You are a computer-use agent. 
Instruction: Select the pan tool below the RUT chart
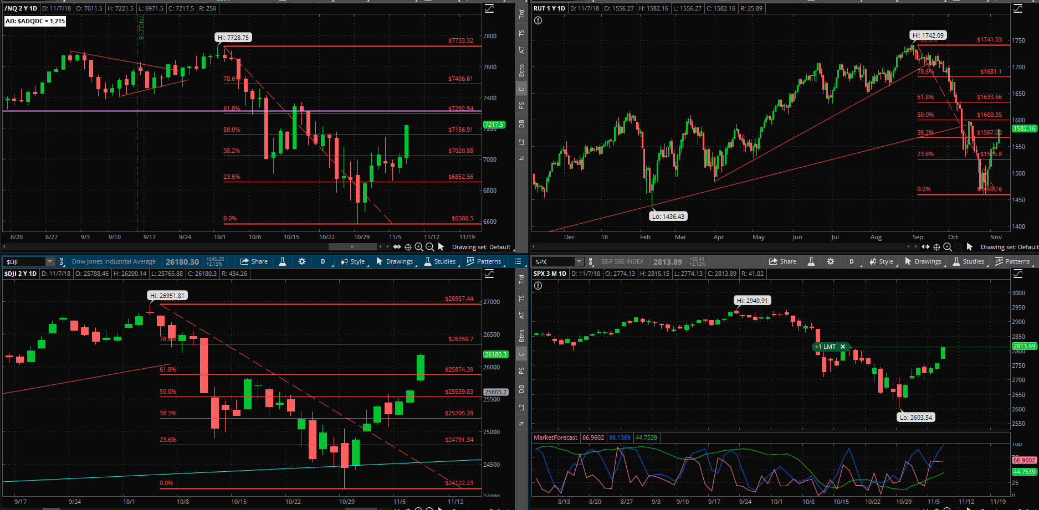[925, 247]
